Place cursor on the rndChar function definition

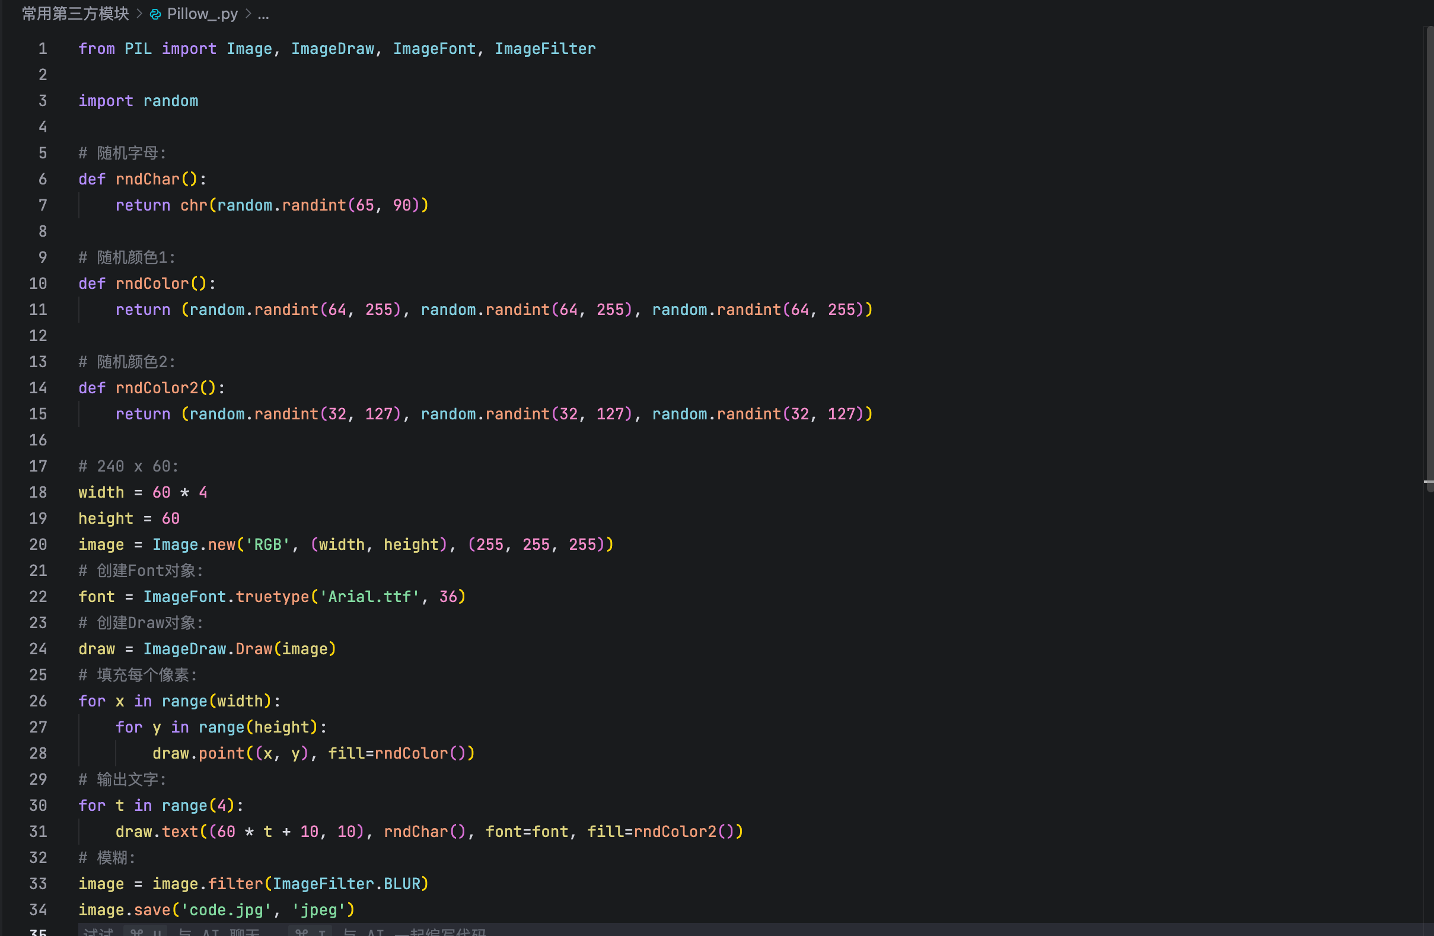148,179
